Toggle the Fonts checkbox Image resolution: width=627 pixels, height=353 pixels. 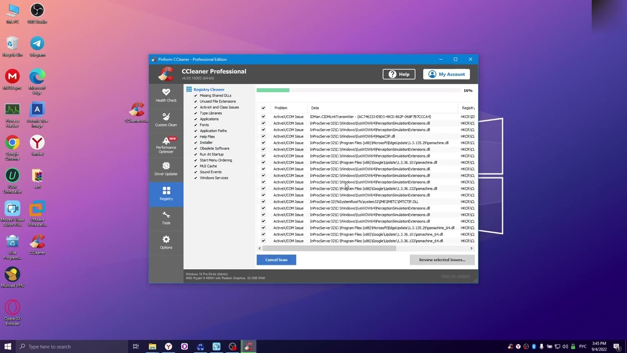(195, 125)
